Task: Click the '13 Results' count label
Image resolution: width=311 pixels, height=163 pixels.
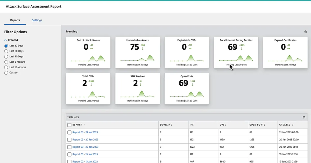Action: [73, 117]
